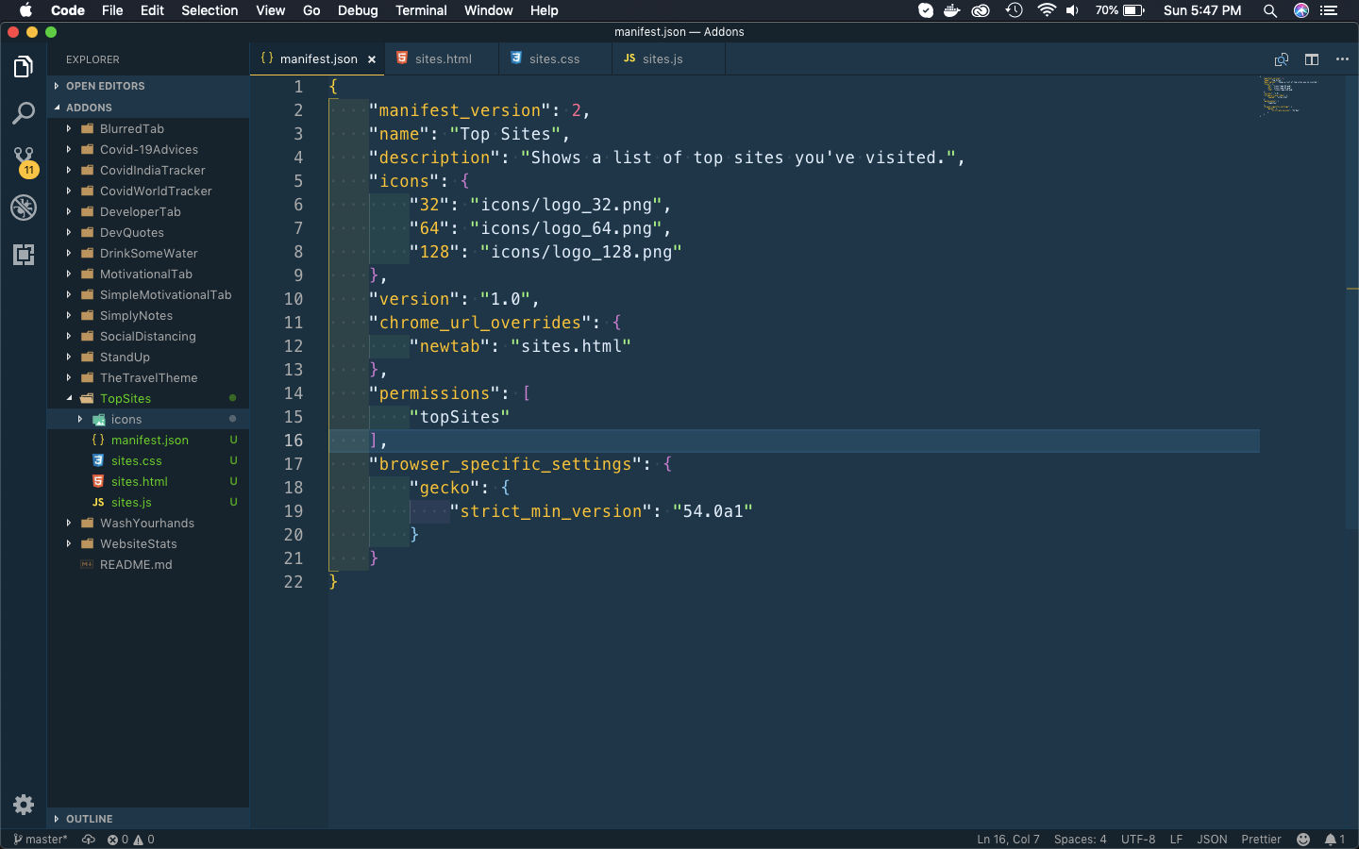Expand the icons folder
The height and width of the screenshot is (849, 1359).
(x=148, y=420)
